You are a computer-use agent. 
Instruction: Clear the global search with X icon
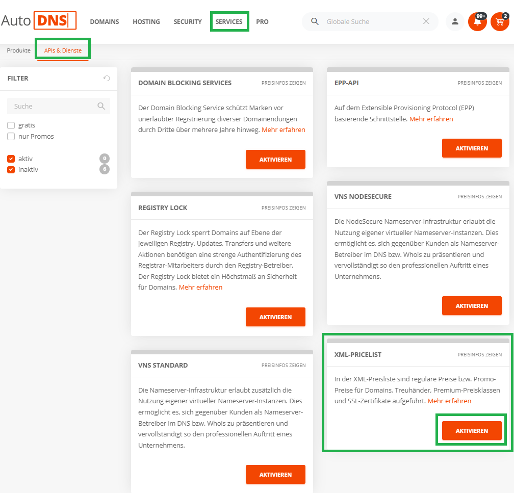click(426, 21)
